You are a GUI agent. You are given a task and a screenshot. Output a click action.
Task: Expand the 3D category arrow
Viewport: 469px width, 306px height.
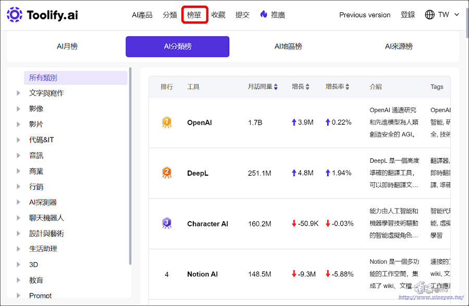(x=19, y=264)
